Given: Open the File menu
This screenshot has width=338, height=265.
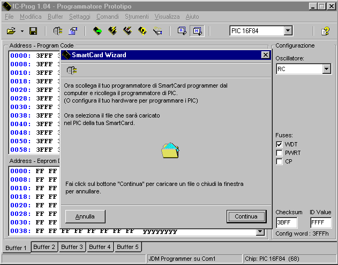Looking at the screenshot, I should pos(9,17).
